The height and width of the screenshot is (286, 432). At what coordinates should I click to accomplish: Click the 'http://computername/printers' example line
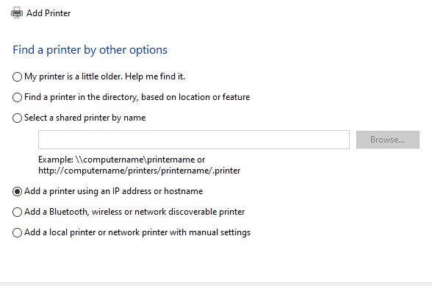[139, 171]
